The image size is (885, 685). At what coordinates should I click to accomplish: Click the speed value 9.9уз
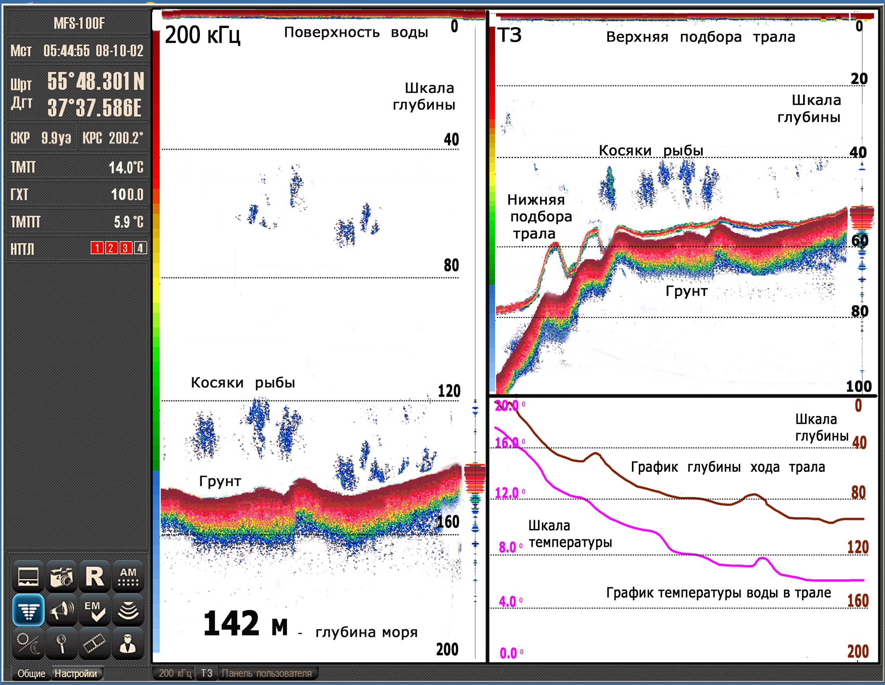pos(56,138)
